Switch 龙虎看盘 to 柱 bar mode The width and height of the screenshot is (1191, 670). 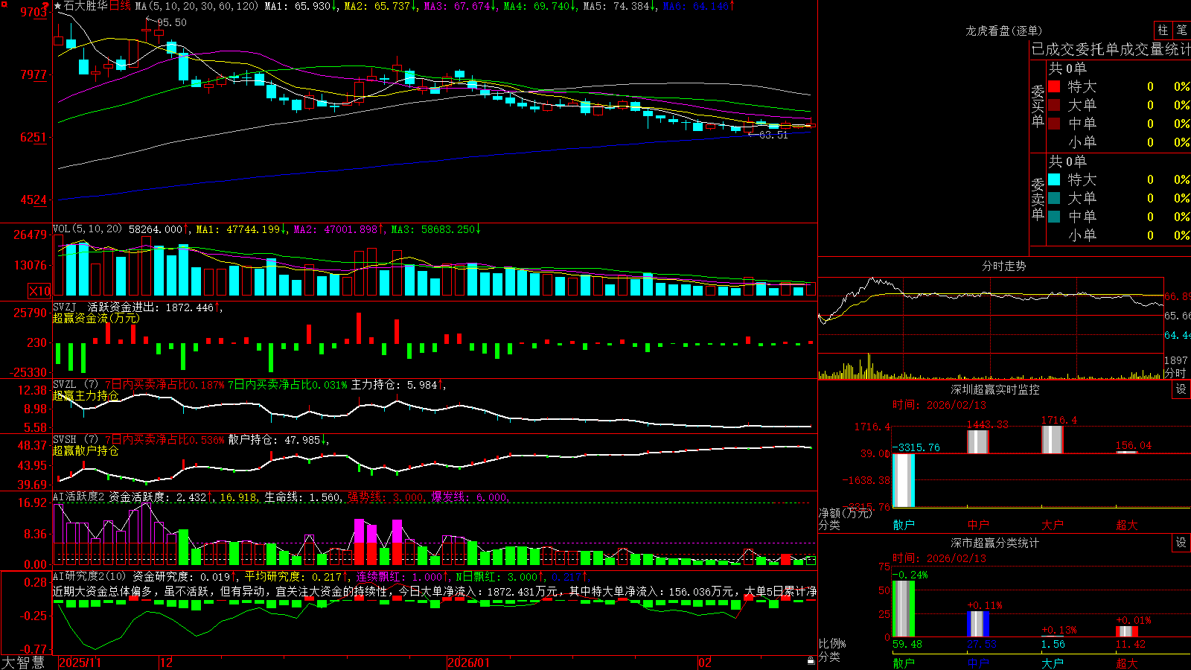click(1163, 30)
